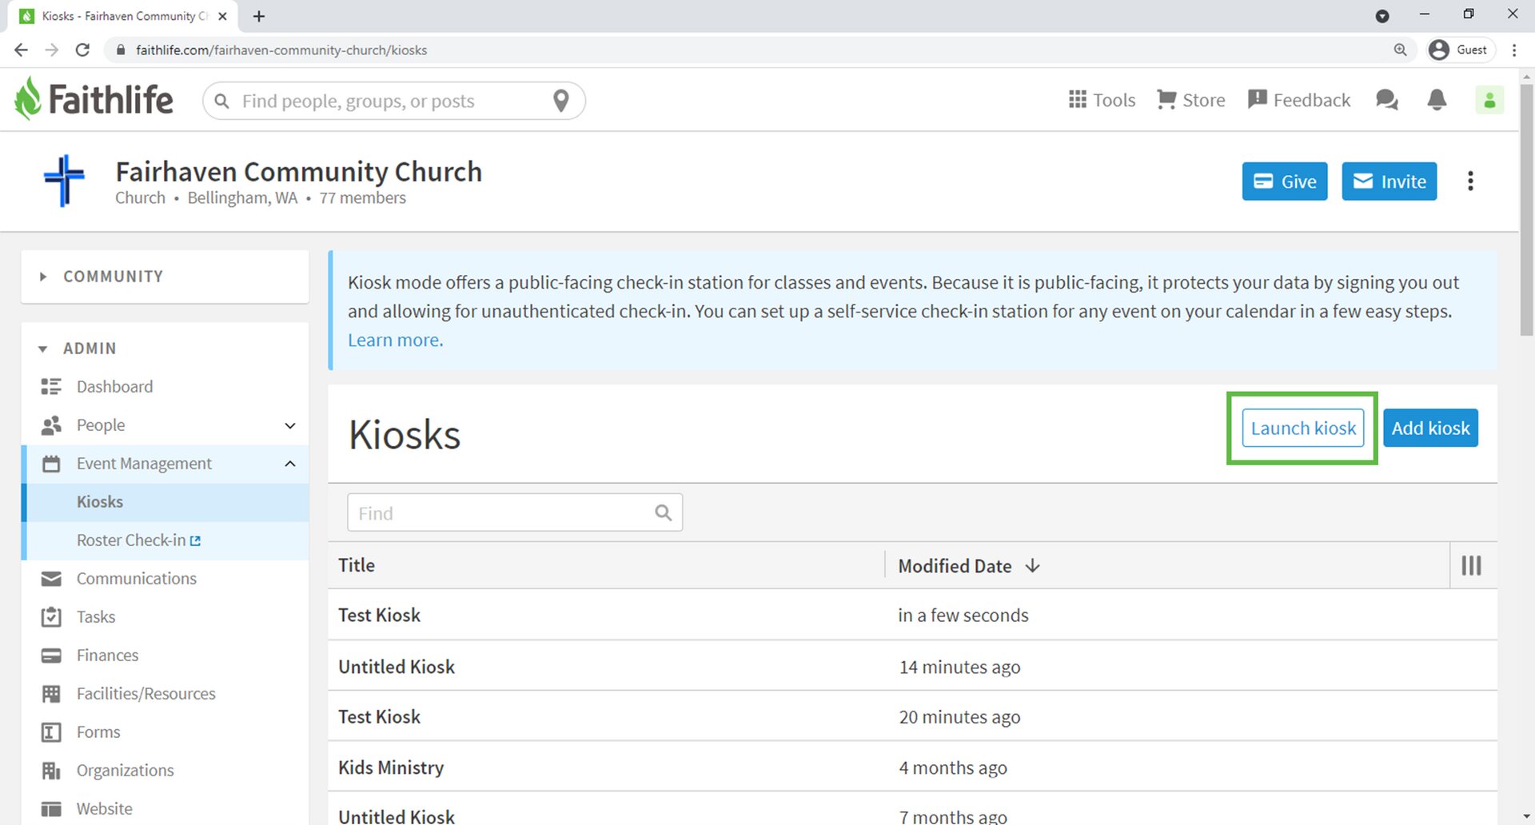Open Communications in sidebar
This screenshot has height=825, width=1535.
coord(136,579)
